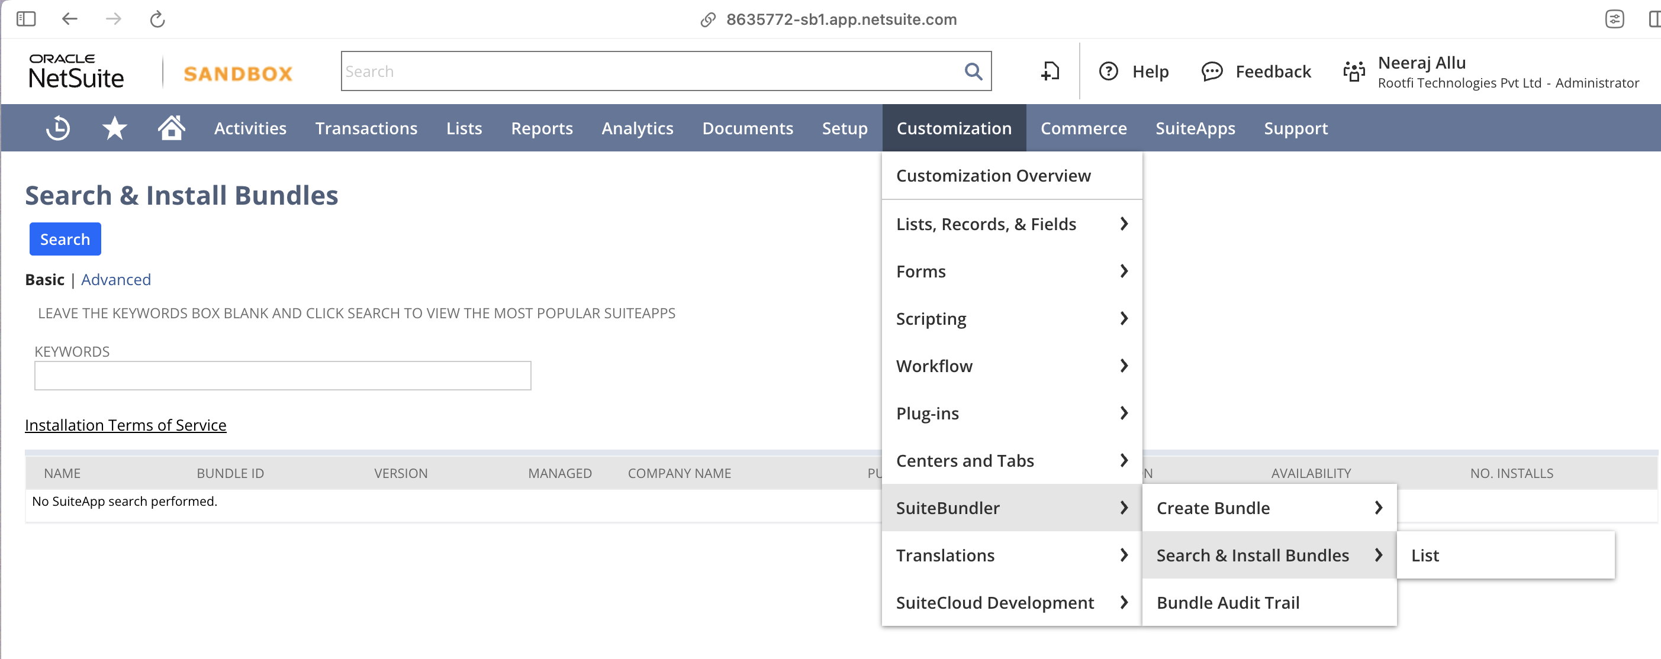Screen dimensions: 1661x659
Task: Choose List under Search & Install Bundles
Action: [1425, 555]
